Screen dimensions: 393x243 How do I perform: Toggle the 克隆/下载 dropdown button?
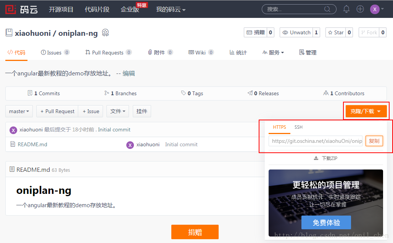click(366, 111)
